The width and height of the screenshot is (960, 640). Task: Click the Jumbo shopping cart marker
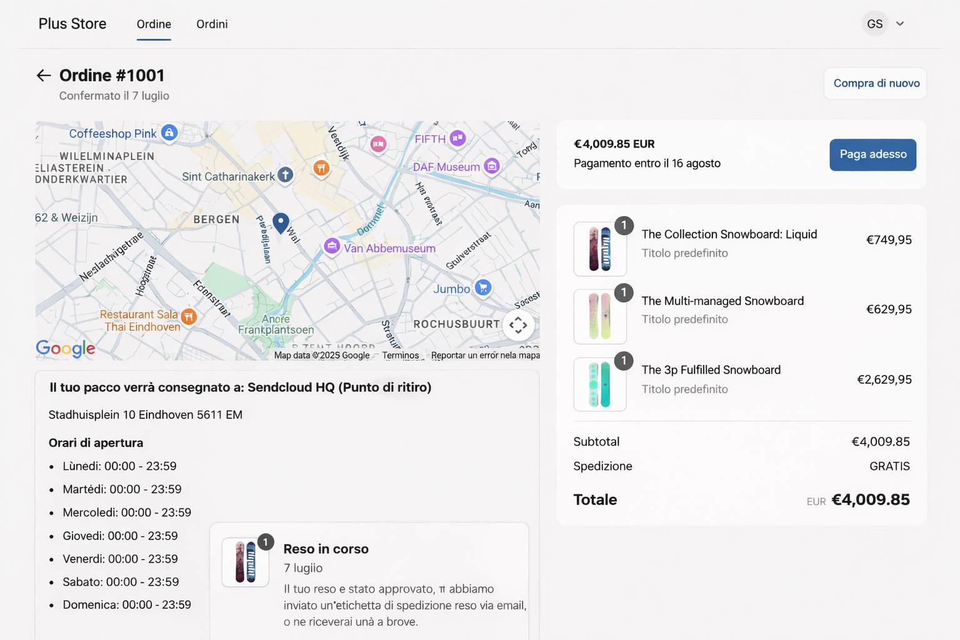[482, 287]
